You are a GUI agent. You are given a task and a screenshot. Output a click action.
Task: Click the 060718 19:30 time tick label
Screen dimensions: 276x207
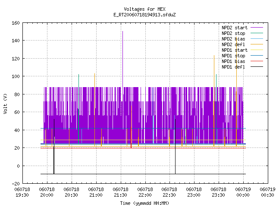tap(22, 192)
